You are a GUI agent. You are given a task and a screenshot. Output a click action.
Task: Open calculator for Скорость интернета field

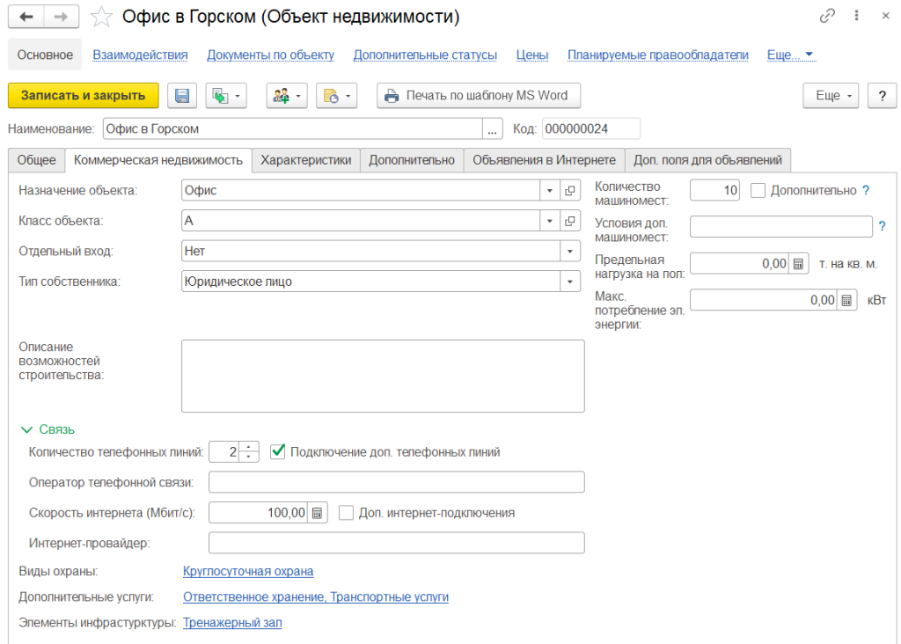[x=318, y=513]
